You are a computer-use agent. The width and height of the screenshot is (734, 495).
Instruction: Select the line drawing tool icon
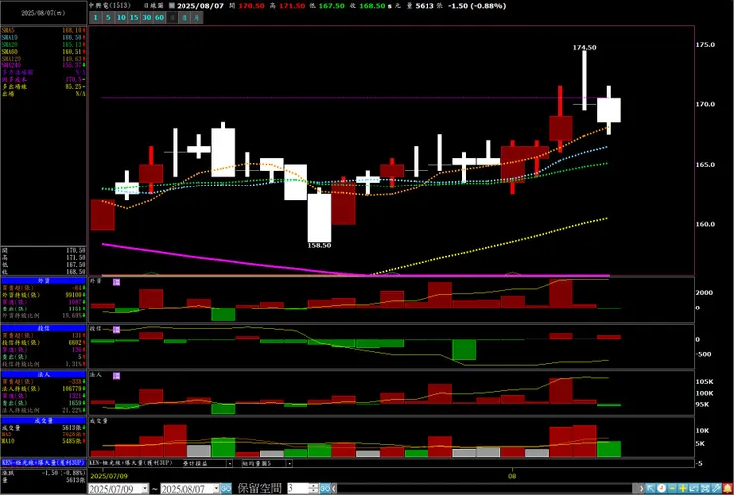point(716,488)
